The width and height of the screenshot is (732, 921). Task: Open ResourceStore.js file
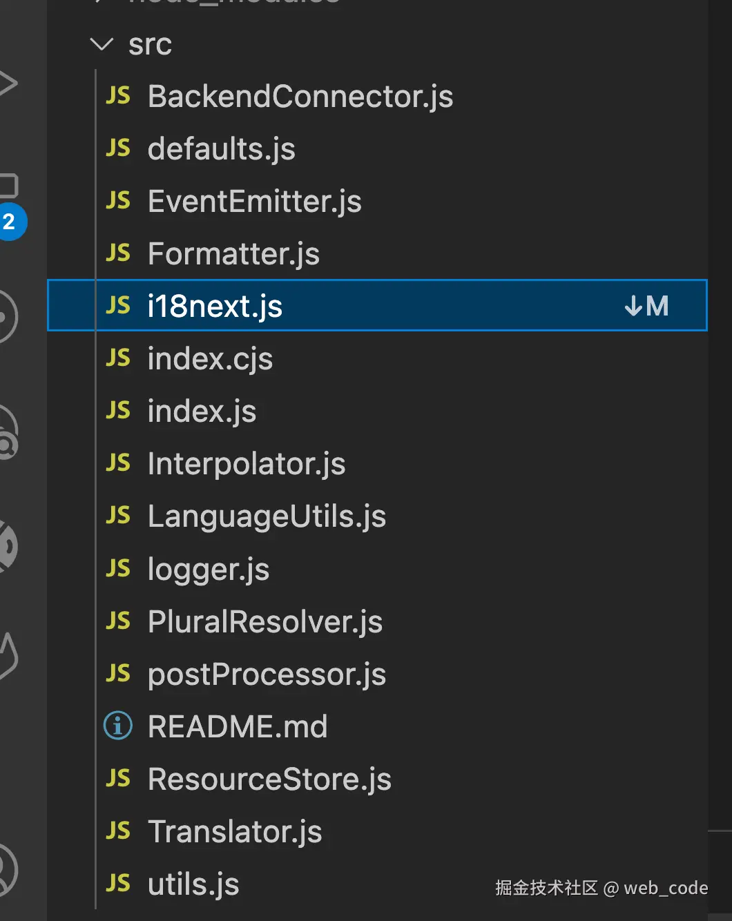pos(269,779)
